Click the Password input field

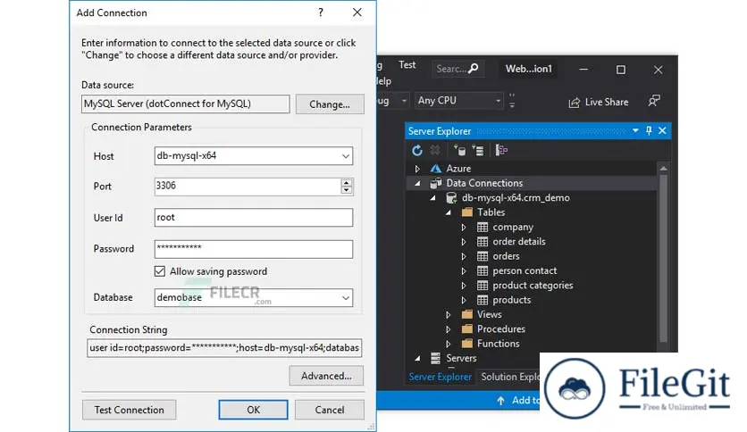[x=254, y=249]
